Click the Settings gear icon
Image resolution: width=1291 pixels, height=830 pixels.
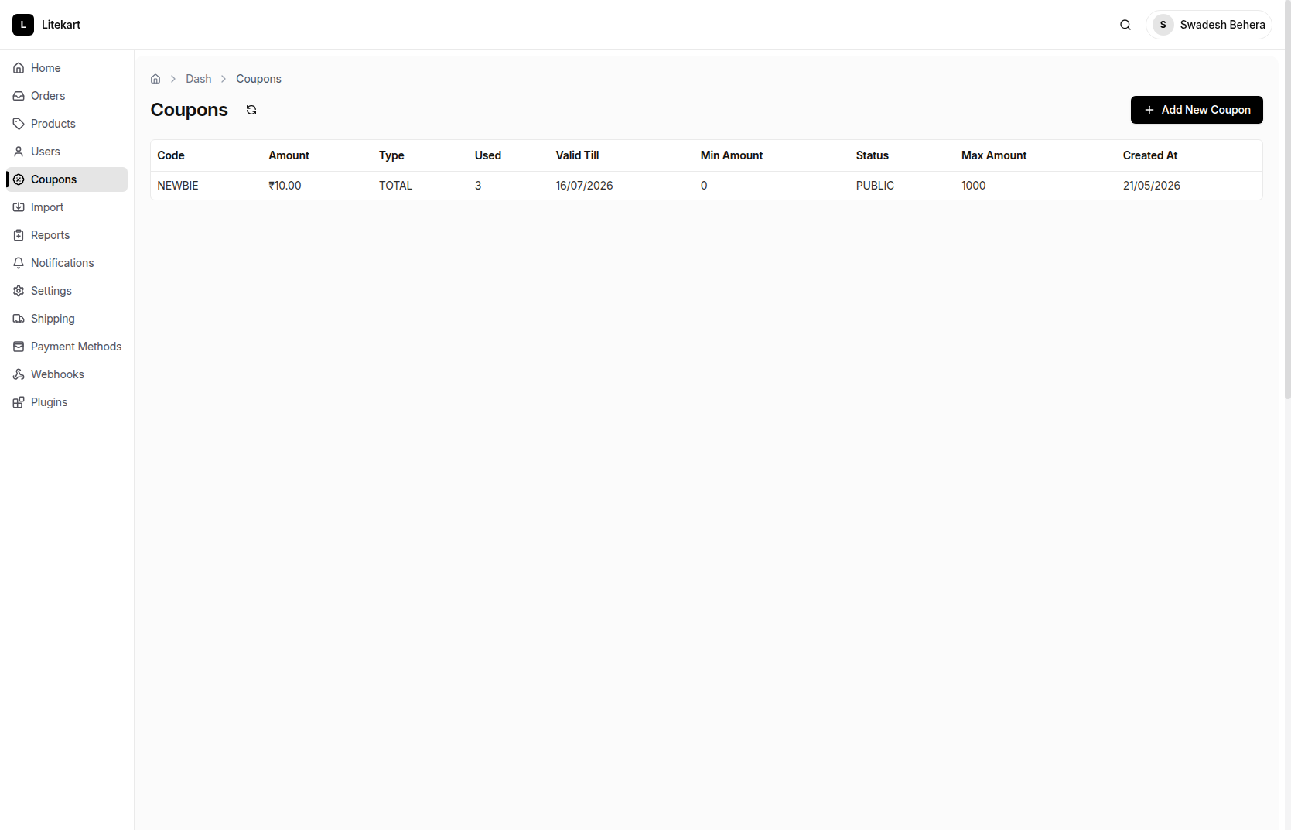click(19, 291)
